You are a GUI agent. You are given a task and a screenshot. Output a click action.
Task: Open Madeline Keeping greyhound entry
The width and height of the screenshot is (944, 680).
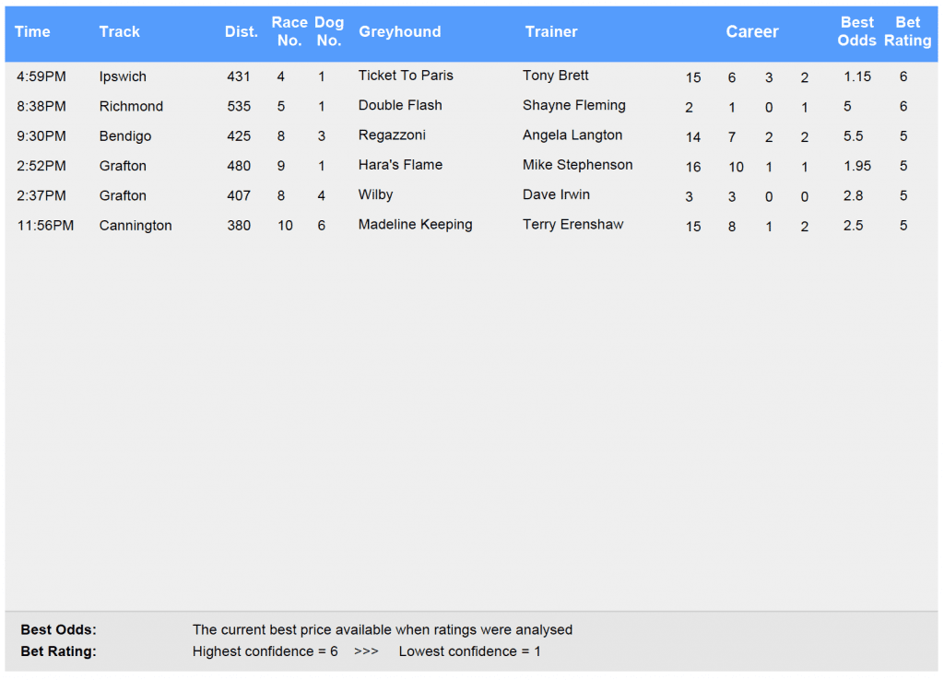coord(415,225)
